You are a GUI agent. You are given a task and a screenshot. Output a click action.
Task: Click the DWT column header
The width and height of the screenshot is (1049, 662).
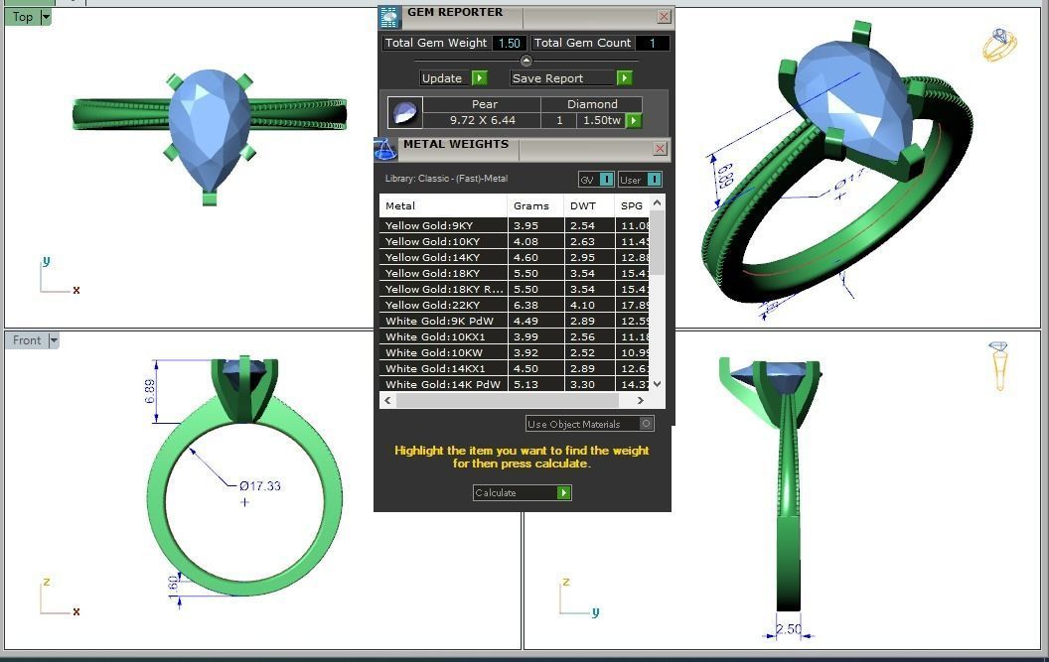point(589,206)
